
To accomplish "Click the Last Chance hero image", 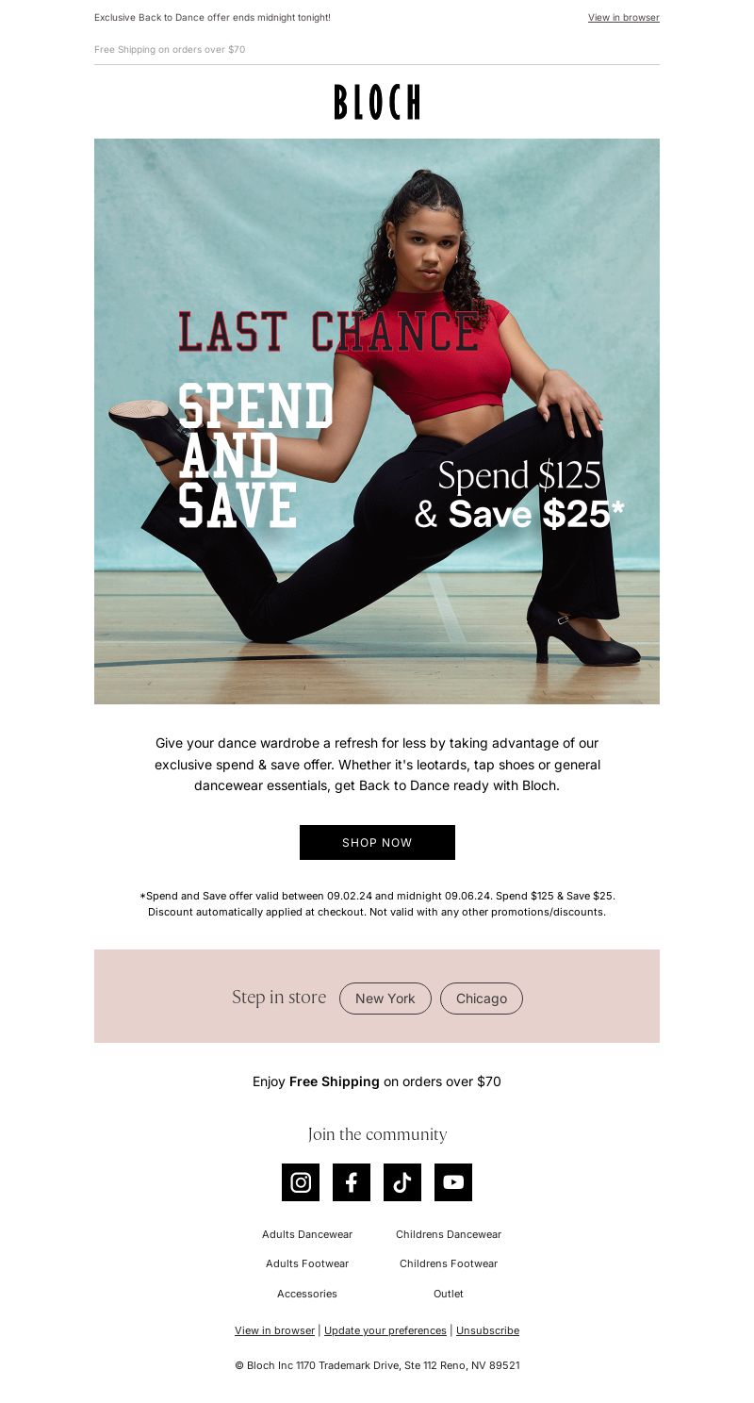I will [x=377, y=421].
